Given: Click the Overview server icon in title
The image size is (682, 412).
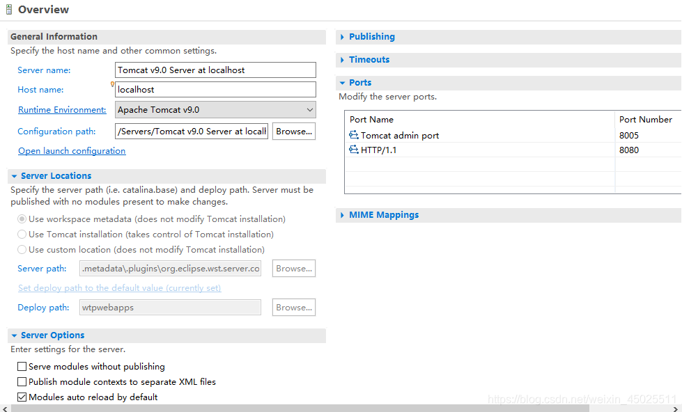Looking at the screenshot, I should click(8, 10).
